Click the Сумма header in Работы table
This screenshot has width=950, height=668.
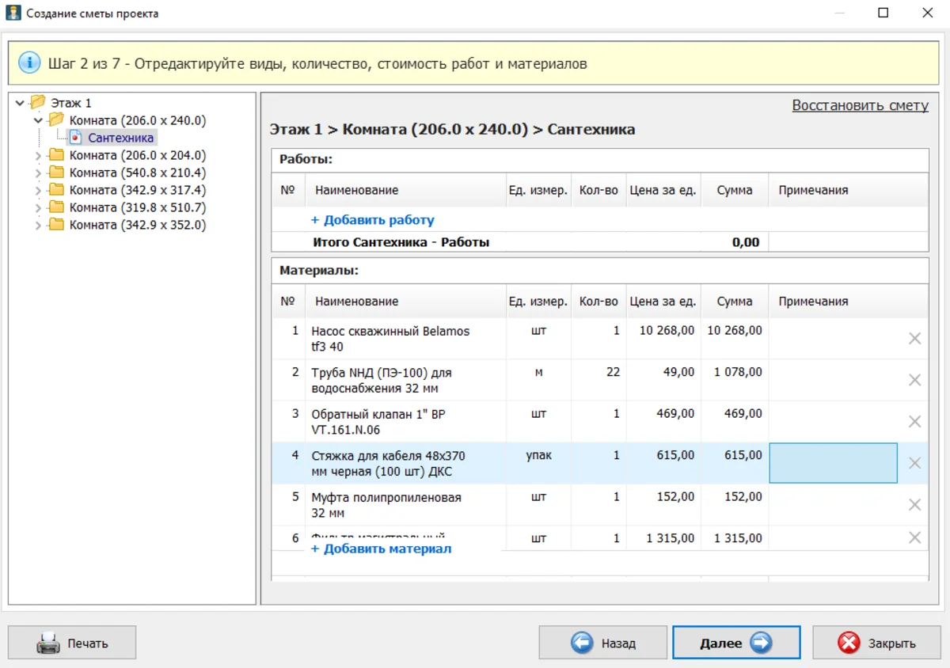tap(735, 190)
